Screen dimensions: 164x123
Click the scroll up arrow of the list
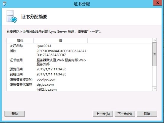coord(155,40)
